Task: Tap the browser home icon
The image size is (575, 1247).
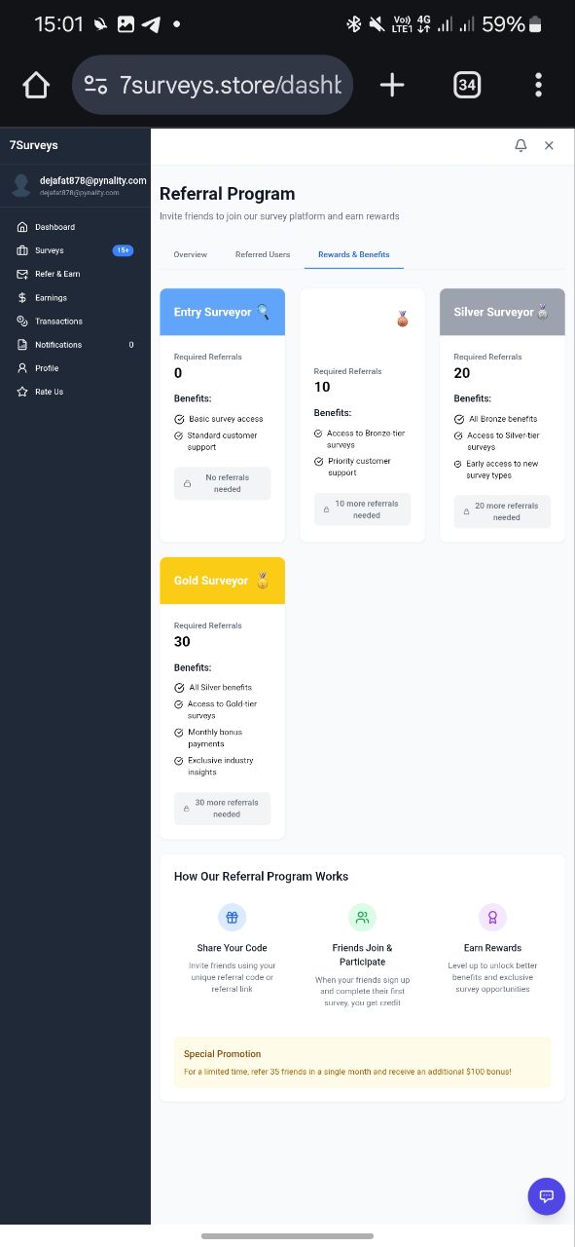Action: coord(36,86)
